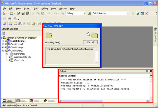
Task: Click the CVS dialog log scroll down arrow
Action: point(96,63)
